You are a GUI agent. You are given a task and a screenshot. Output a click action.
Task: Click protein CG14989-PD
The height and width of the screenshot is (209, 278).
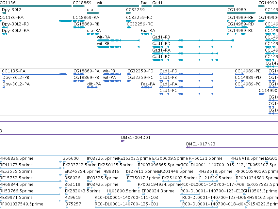pos(239,81)
